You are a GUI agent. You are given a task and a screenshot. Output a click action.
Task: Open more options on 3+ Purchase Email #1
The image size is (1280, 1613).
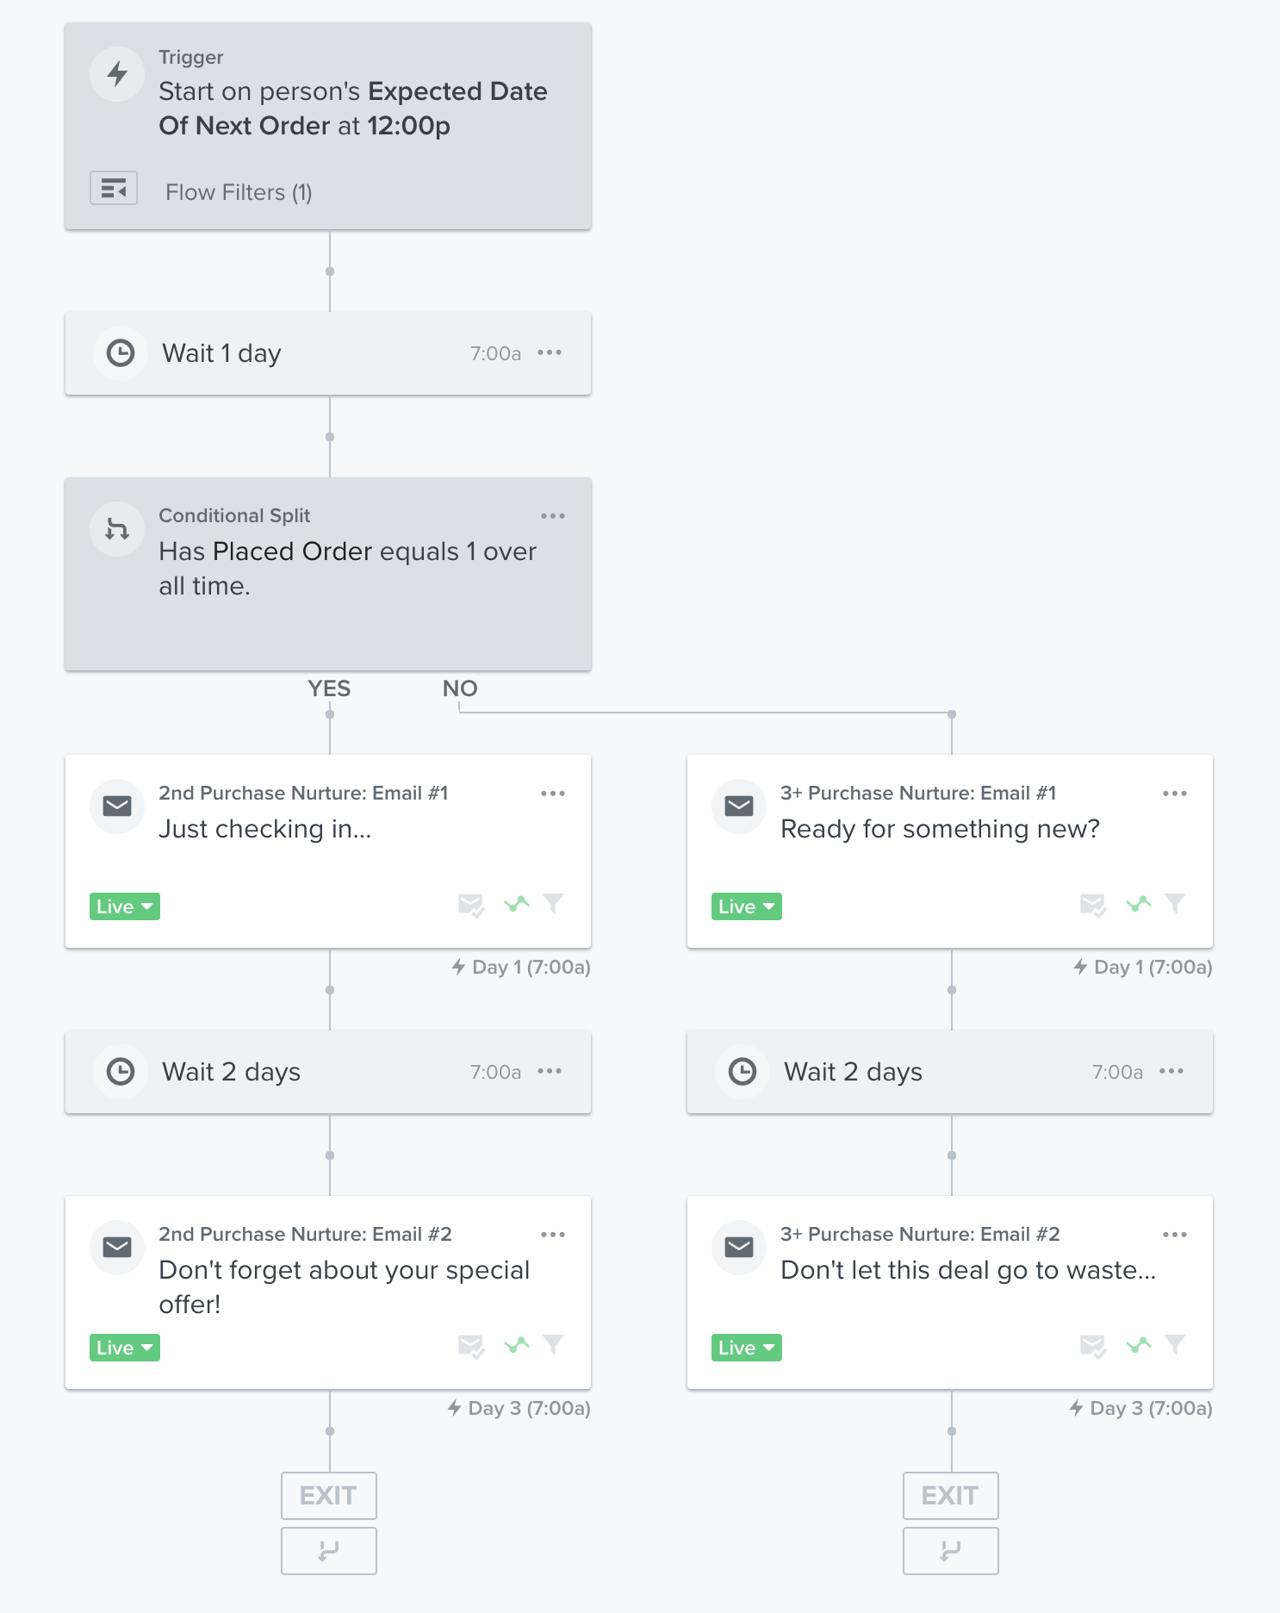tap(1175, 794)
